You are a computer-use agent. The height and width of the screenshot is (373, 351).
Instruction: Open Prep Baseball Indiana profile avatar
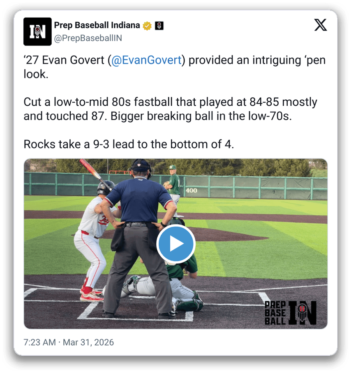(x=37, y=32)
